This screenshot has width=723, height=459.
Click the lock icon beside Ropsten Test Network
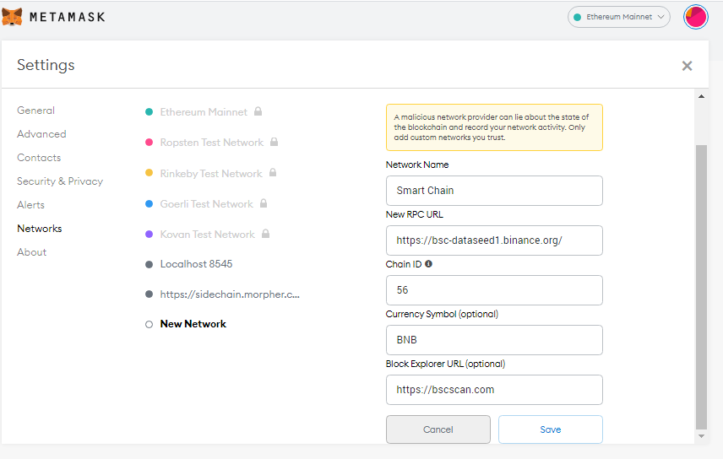point(274,143)
